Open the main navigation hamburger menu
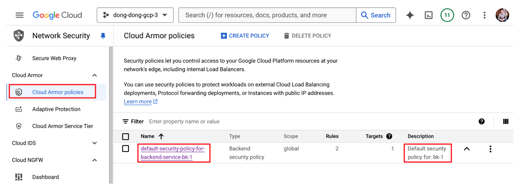 pyautogui.click(x=20, y=15)
